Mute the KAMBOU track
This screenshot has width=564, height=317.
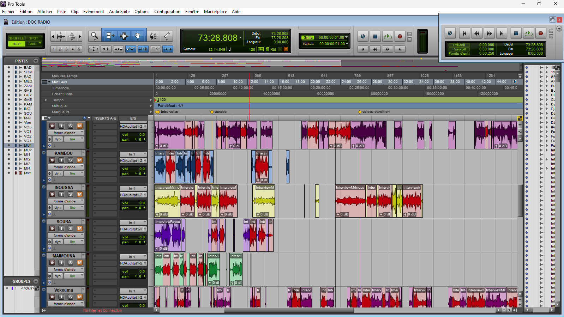tap(80, 160)
